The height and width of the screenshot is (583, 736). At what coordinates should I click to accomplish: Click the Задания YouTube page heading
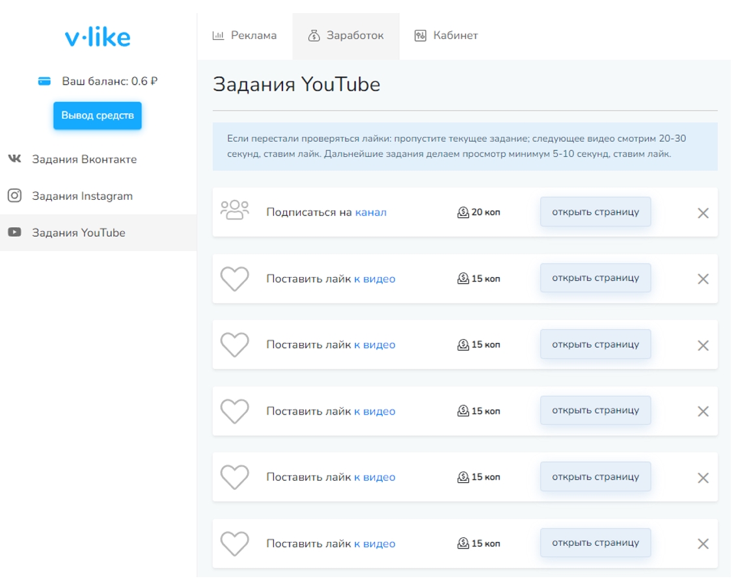(x=296, y=85)
